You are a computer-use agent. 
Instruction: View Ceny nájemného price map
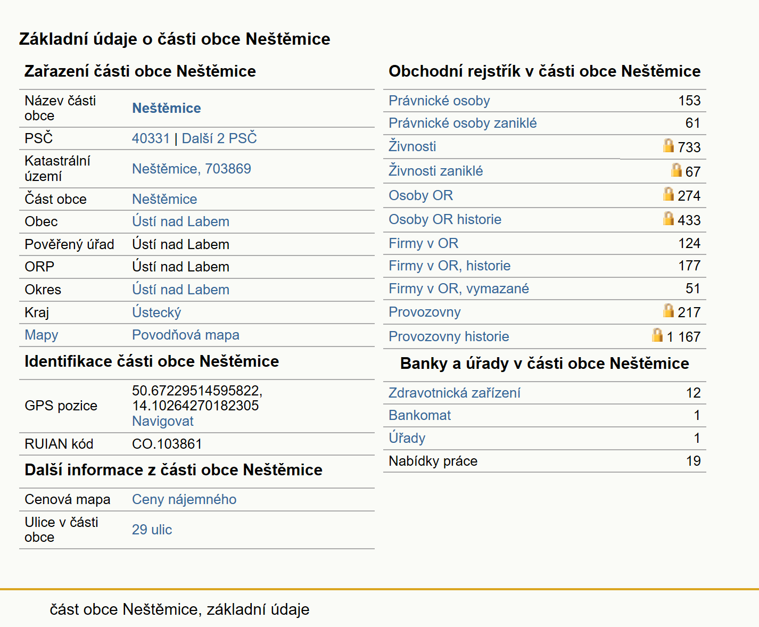pos(184,499)
